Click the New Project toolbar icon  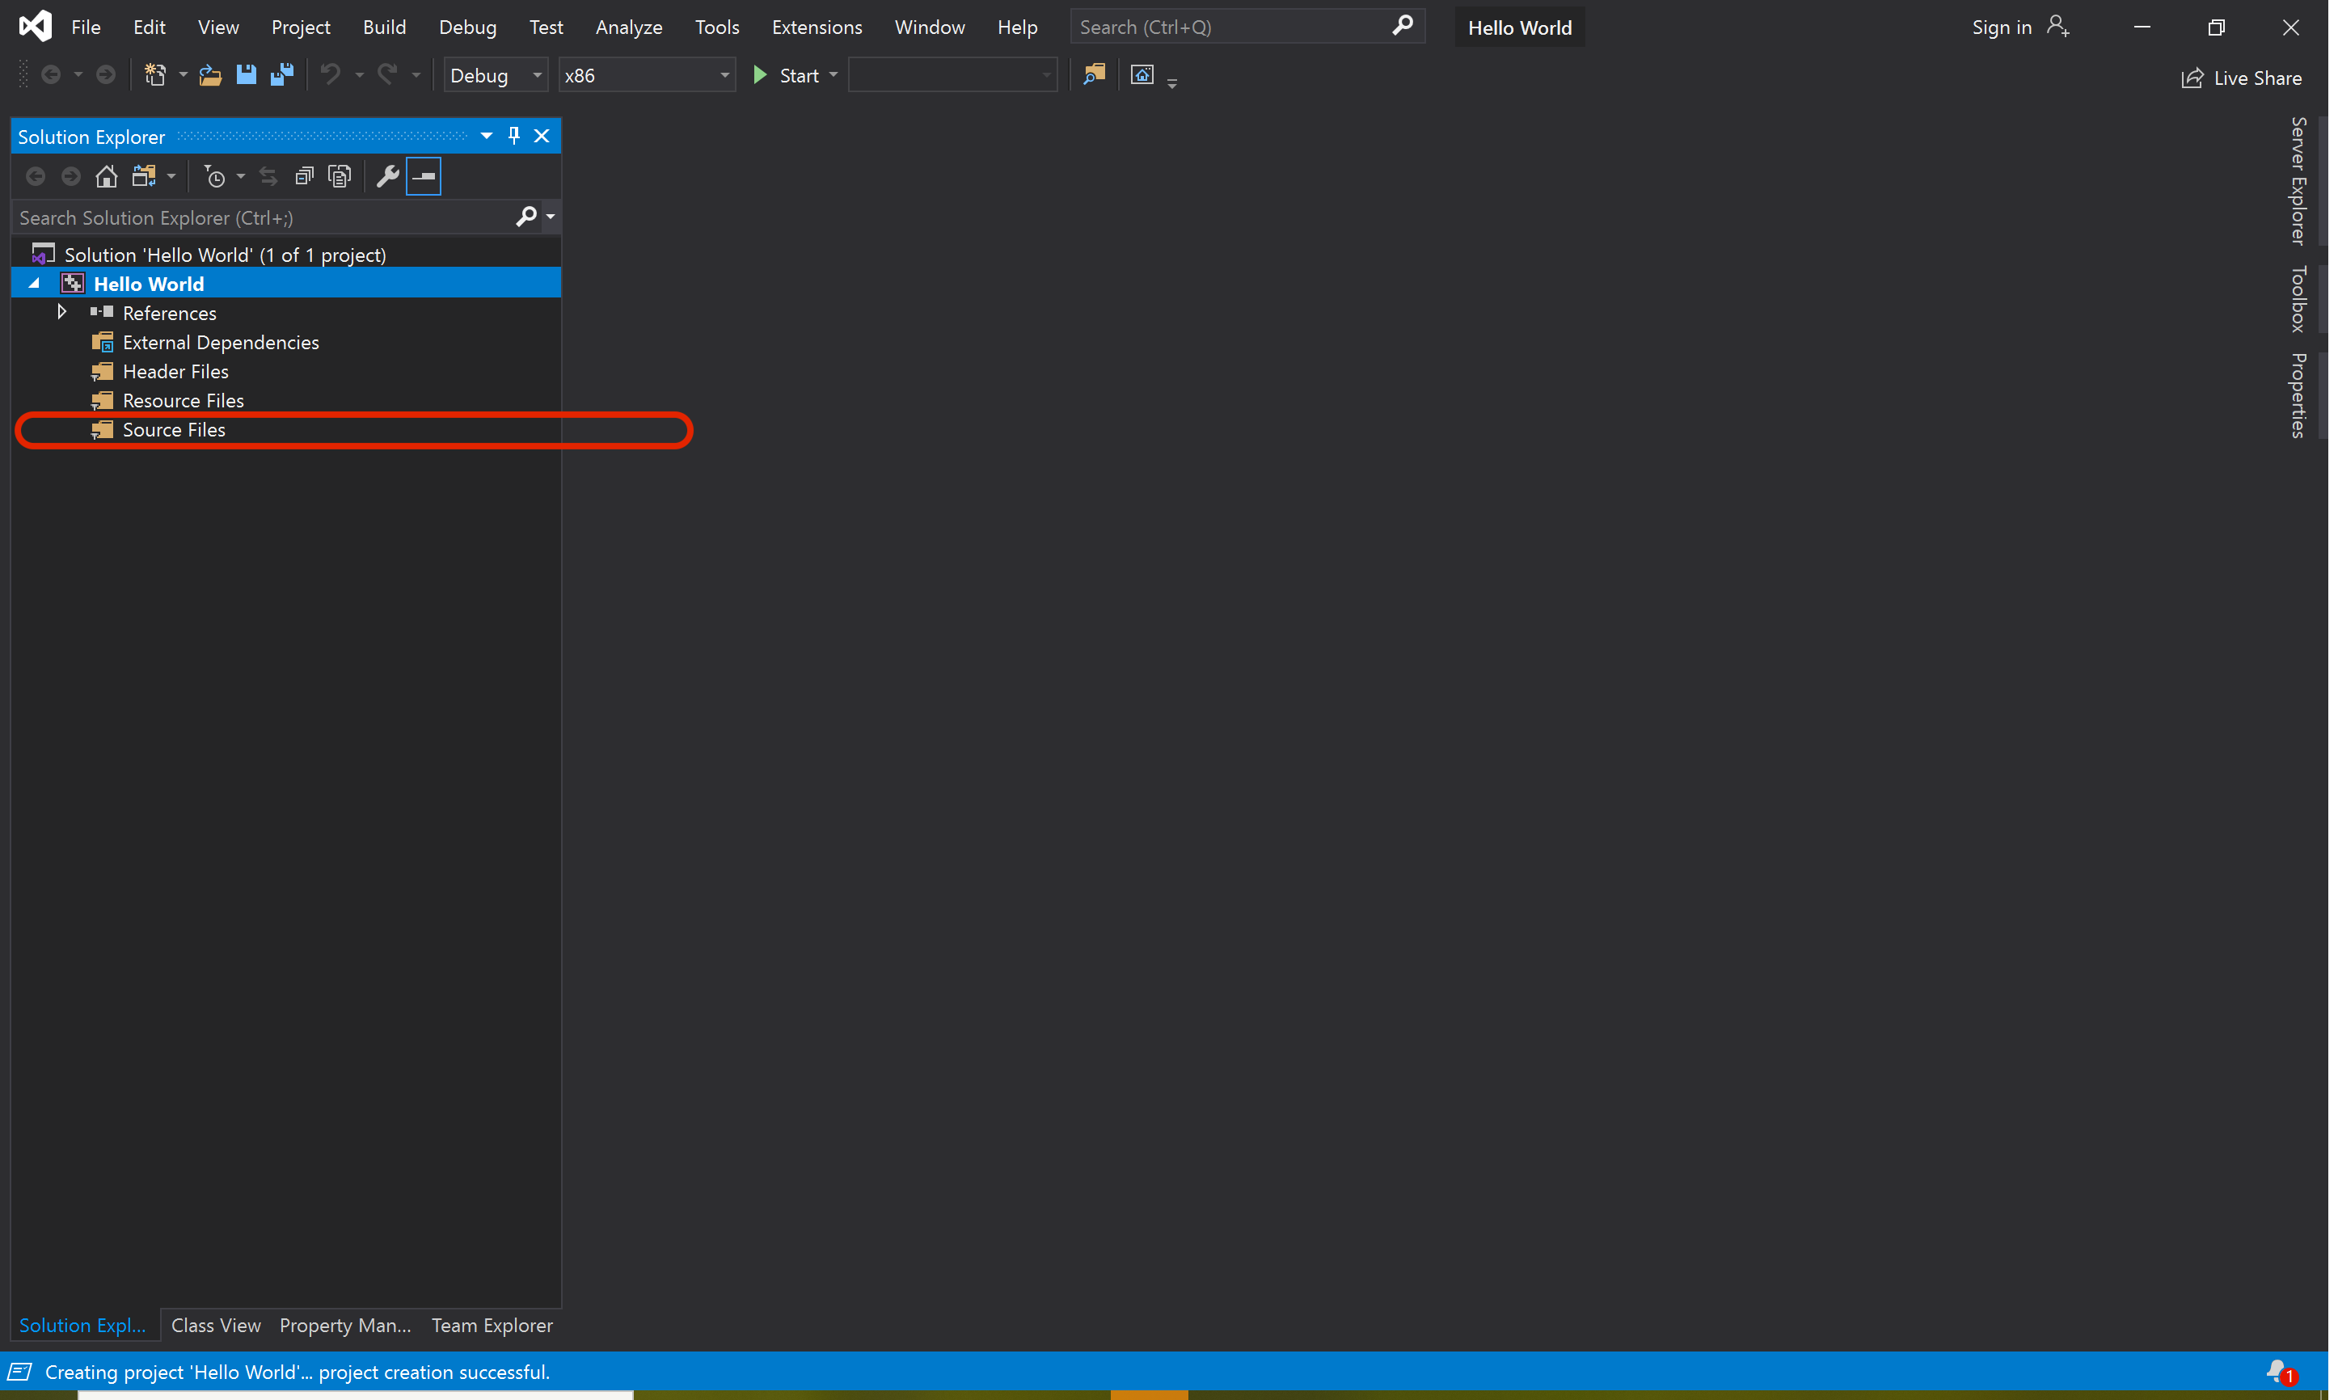click(x=154, y=74)
